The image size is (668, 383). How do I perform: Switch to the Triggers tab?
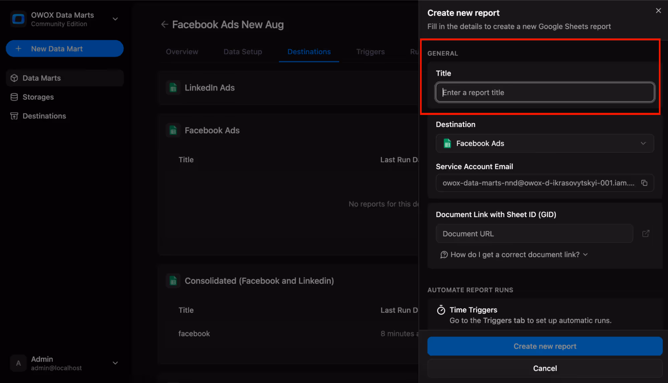click(371, 52)
